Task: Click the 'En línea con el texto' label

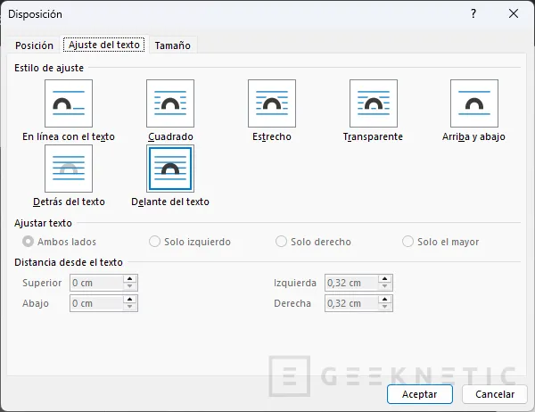Action: click(69, 136)
